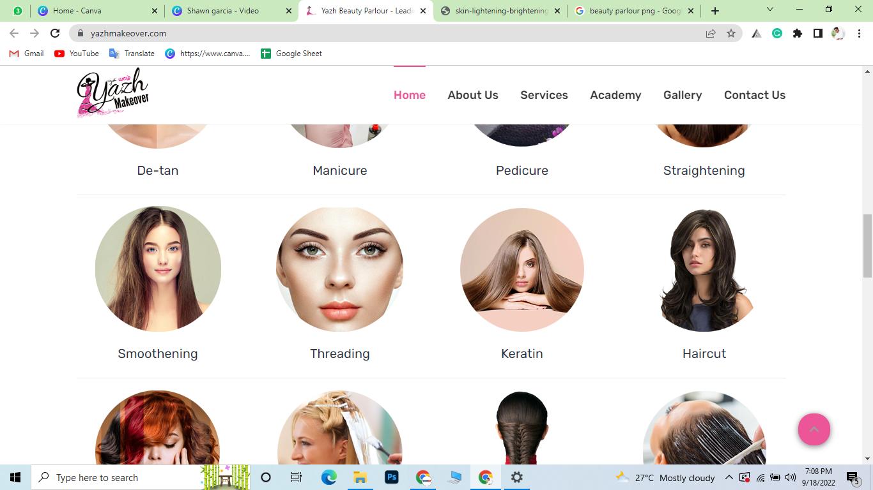Share this page using address bar icon
Viewport: 873px width, 490px height.
pyautogui.click(x=711, y=33)
